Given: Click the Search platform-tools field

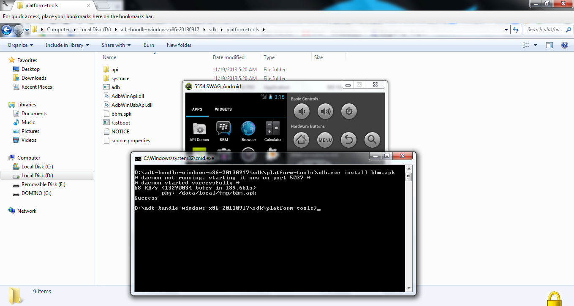Looking at the screenshot, I should (x=548, y=30).
